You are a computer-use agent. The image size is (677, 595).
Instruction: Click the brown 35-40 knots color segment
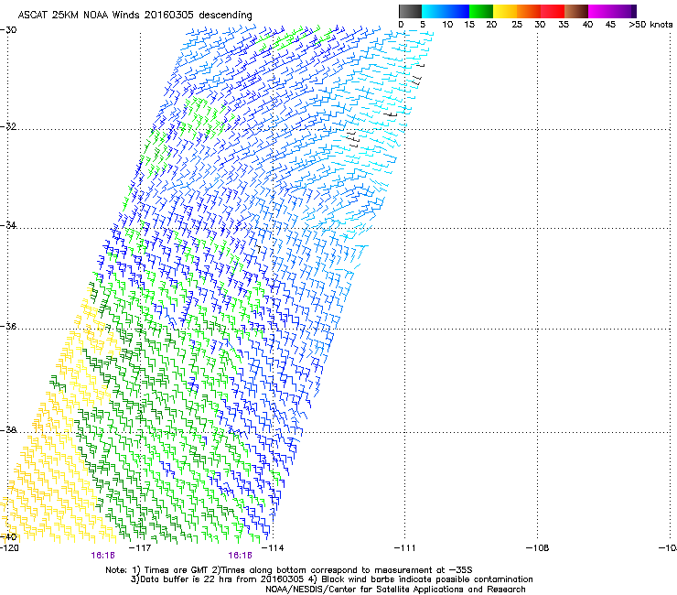point(576,11)
